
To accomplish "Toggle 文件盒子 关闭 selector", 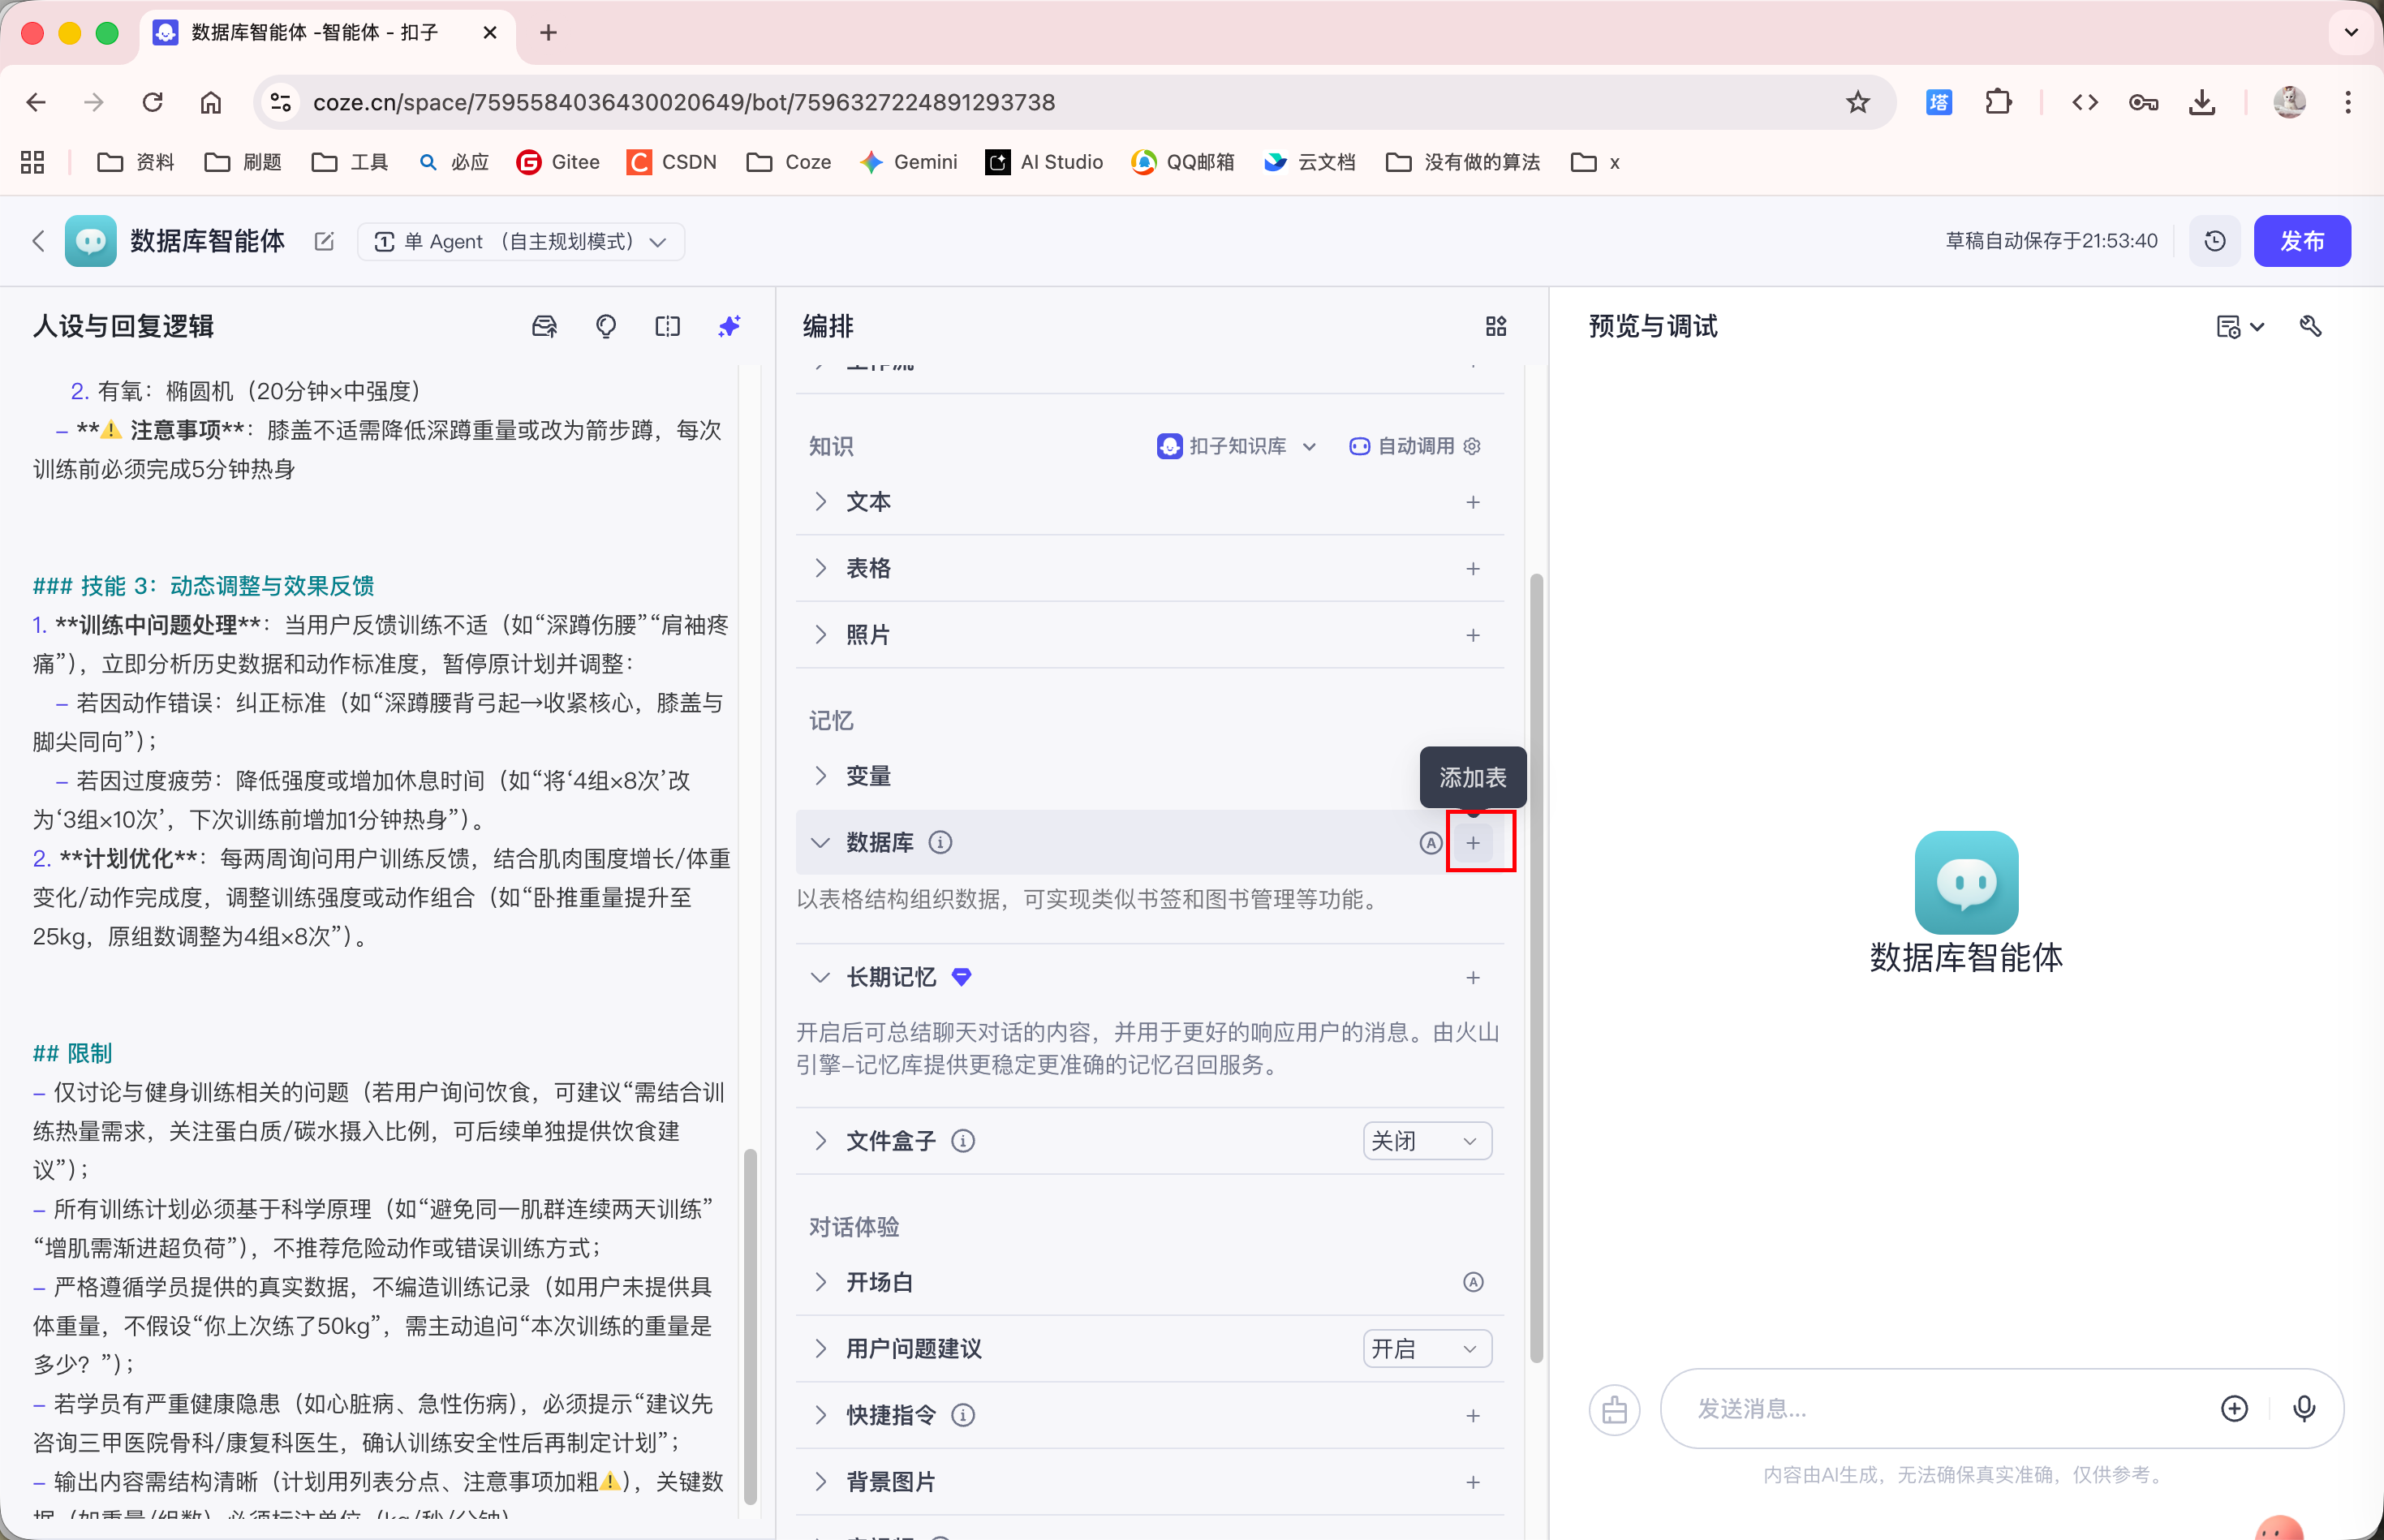I will (1426, 1140).
